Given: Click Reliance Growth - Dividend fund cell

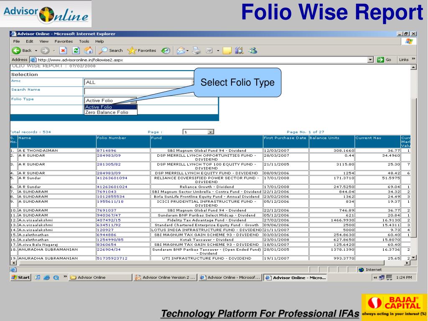Looking at the screenshot, I should pos(206,187).
